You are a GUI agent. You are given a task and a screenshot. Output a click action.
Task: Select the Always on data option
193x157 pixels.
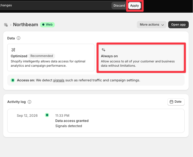pyautogui.click(x=141, y=58)
